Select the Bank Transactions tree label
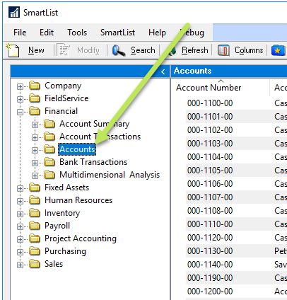Screen dimensions: 287x300 pyautogui.click(x=93, y=162)
